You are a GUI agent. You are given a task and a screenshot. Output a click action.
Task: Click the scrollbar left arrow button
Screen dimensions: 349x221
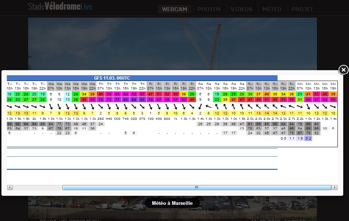(x=10, y=188)
